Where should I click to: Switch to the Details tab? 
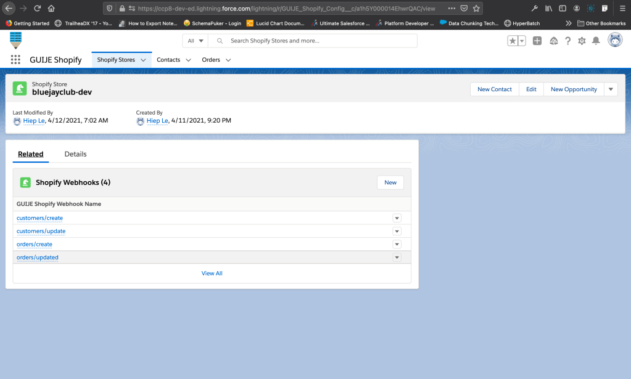[x=75, y=154]
